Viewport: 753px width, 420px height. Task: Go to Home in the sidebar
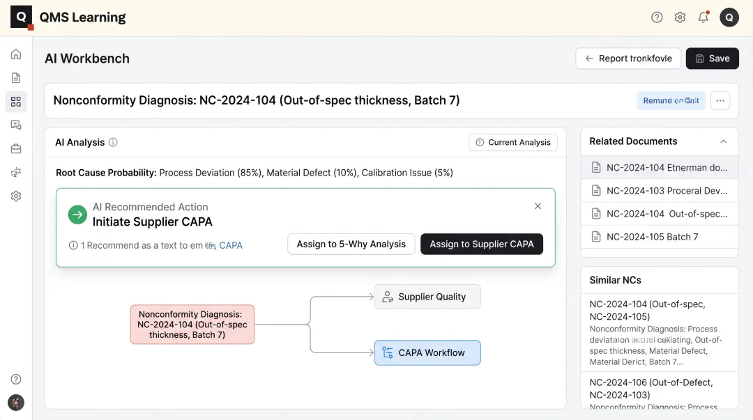point(16,54)
